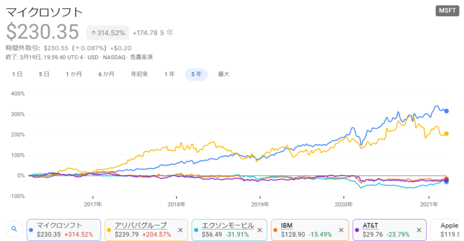Switch to the 1か月 range
This screenshot has width=464, height=241.
74,74
